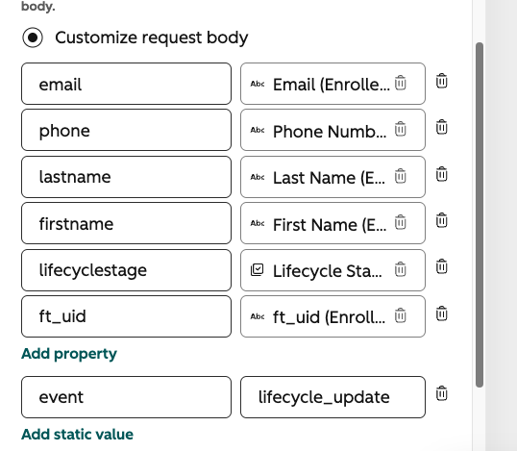Screen dimensions: 517x451
Task: Edit the firstname key field
Action: tap(126, 223)
